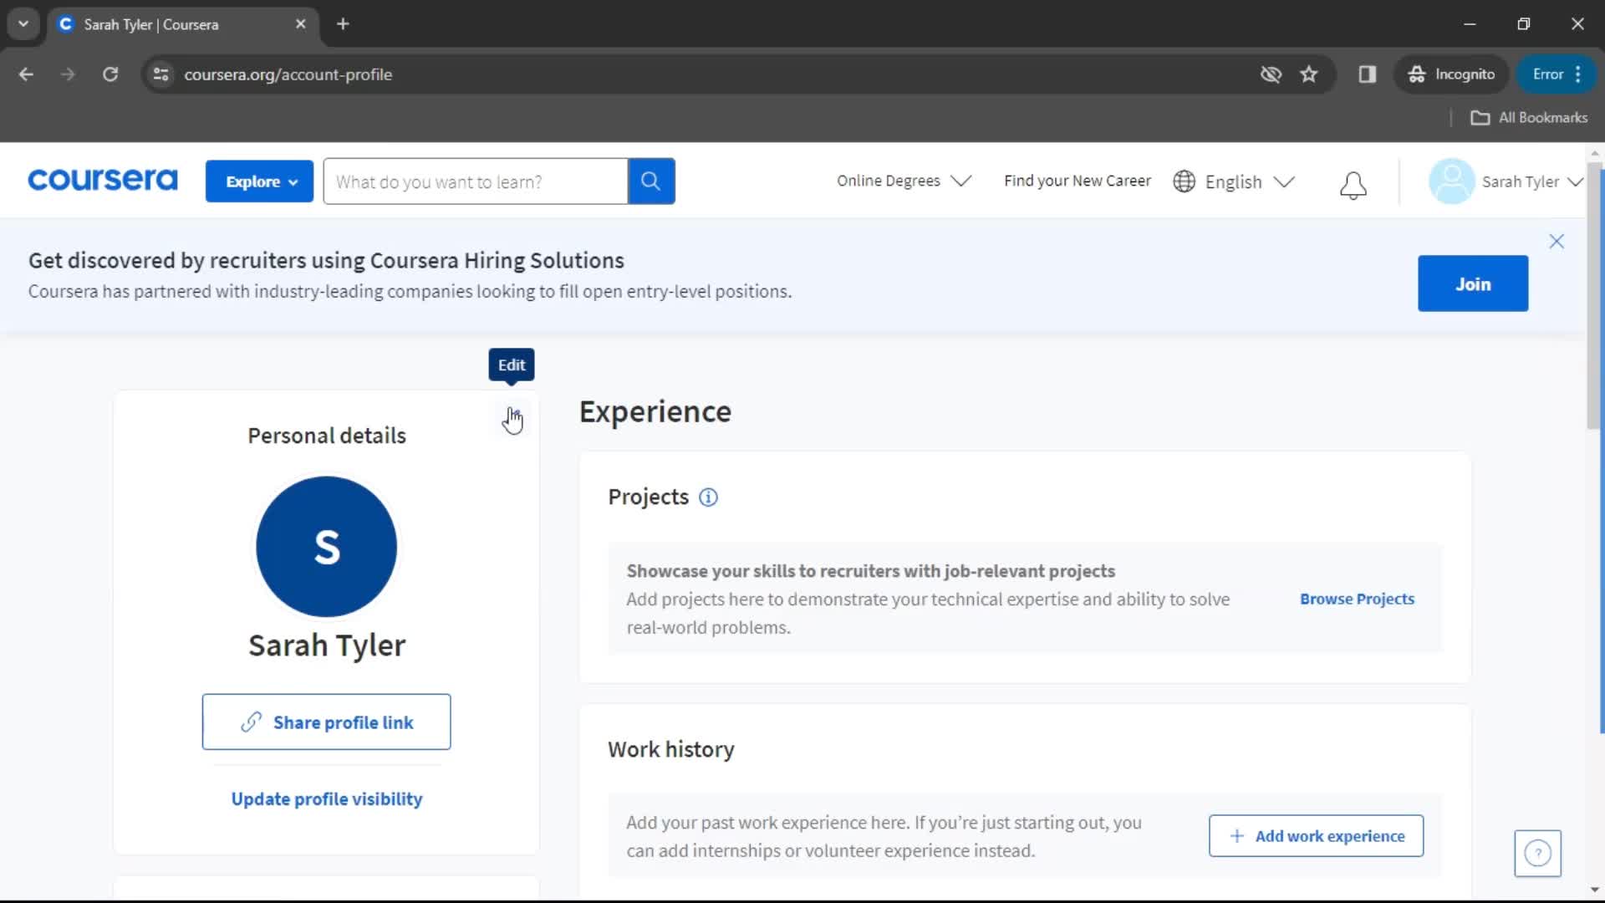
Task: Open the Find your New Career link
Action: pos(1077,181)
